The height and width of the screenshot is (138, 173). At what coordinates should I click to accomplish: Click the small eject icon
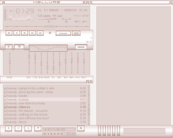coord(50,33)
